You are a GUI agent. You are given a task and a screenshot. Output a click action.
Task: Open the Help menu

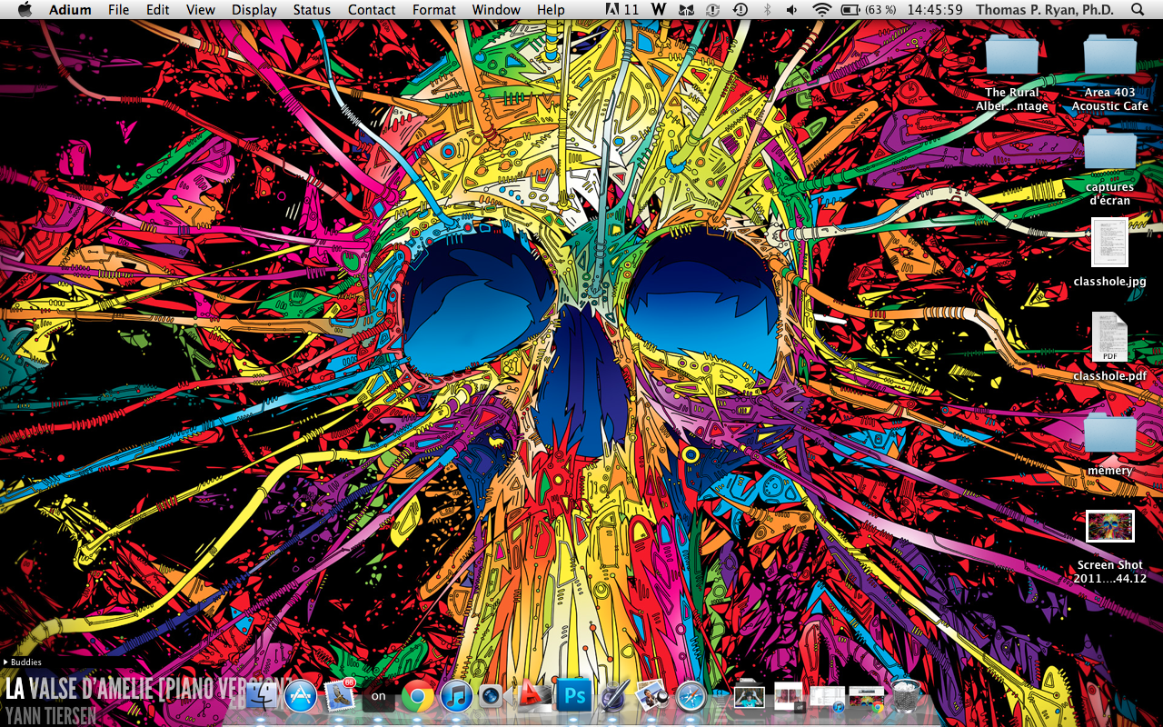[x=551, y=10]
